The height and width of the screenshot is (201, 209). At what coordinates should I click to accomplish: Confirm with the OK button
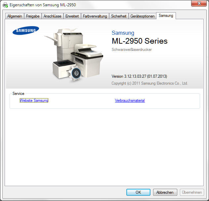[138, 192]
